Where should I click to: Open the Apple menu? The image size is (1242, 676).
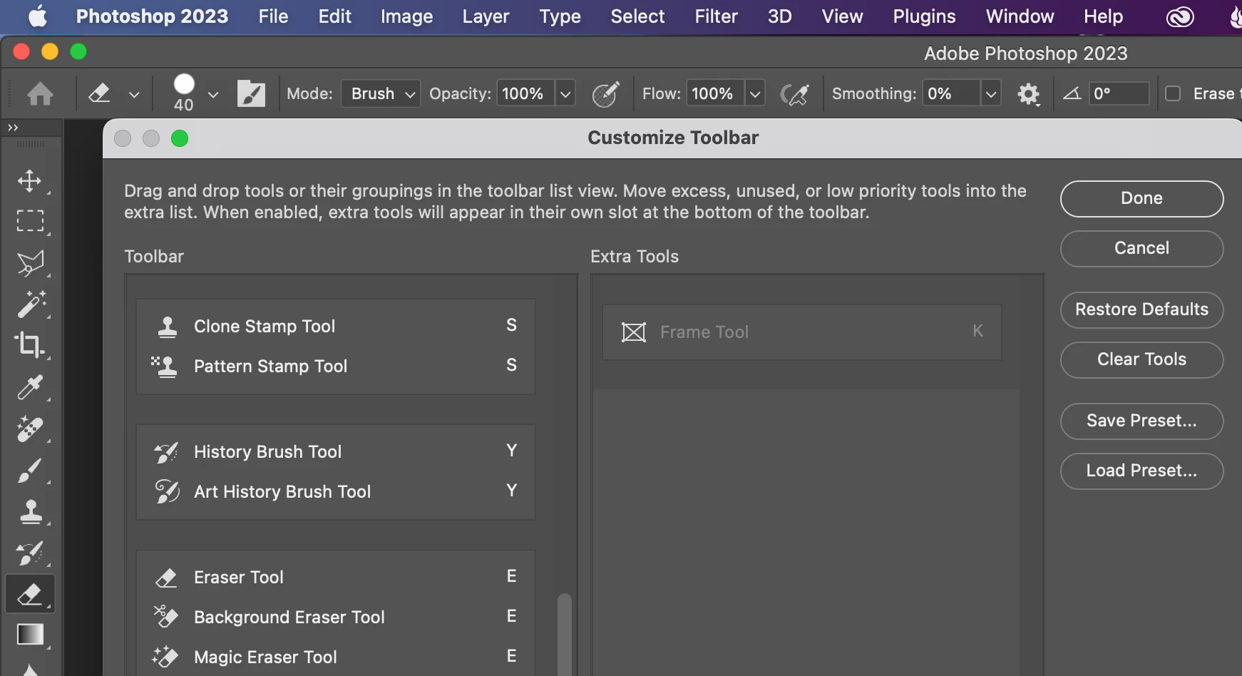pyautogui.click(x=37, y=16)
